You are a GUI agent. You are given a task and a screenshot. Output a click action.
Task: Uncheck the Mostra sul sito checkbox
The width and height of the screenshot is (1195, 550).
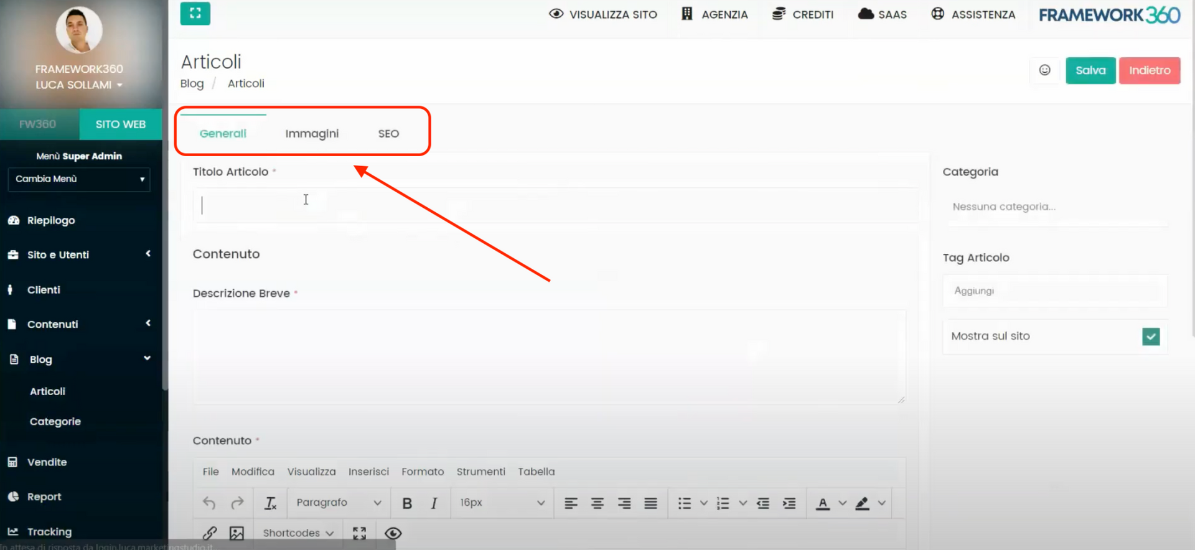click(1151, 337)
